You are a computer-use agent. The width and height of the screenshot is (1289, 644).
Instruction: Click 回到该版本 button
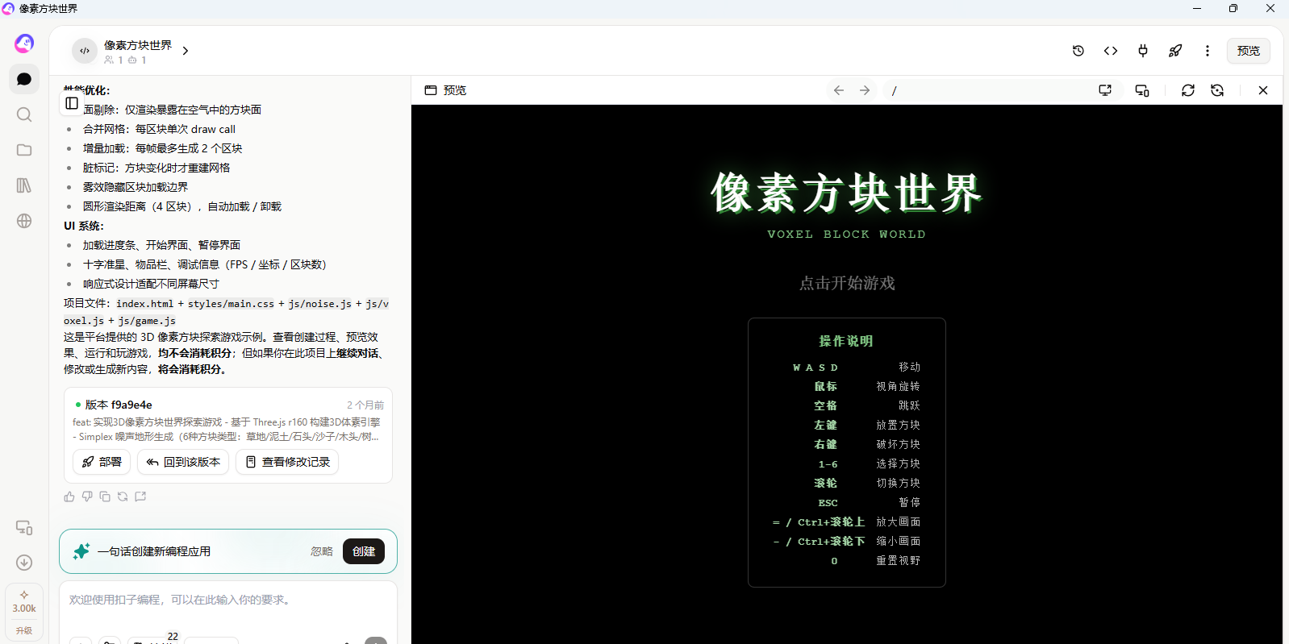[x=183, y=462]
